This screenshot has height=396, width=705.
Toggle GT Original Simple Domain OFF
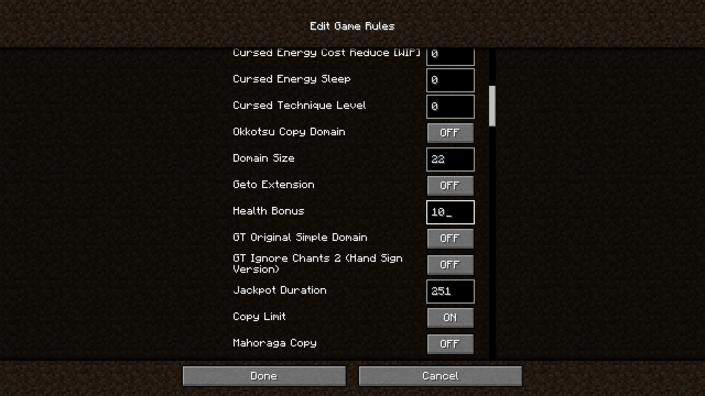click(450, 238)
